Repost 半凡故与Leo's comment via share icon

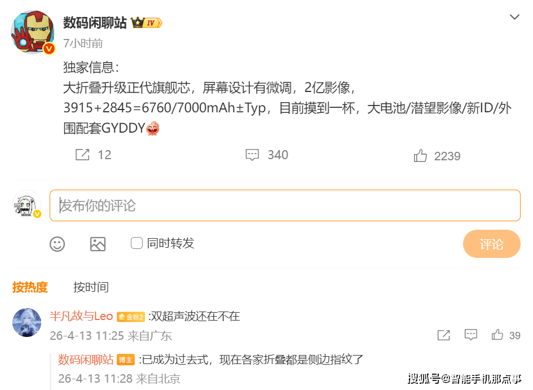(443, 335)
